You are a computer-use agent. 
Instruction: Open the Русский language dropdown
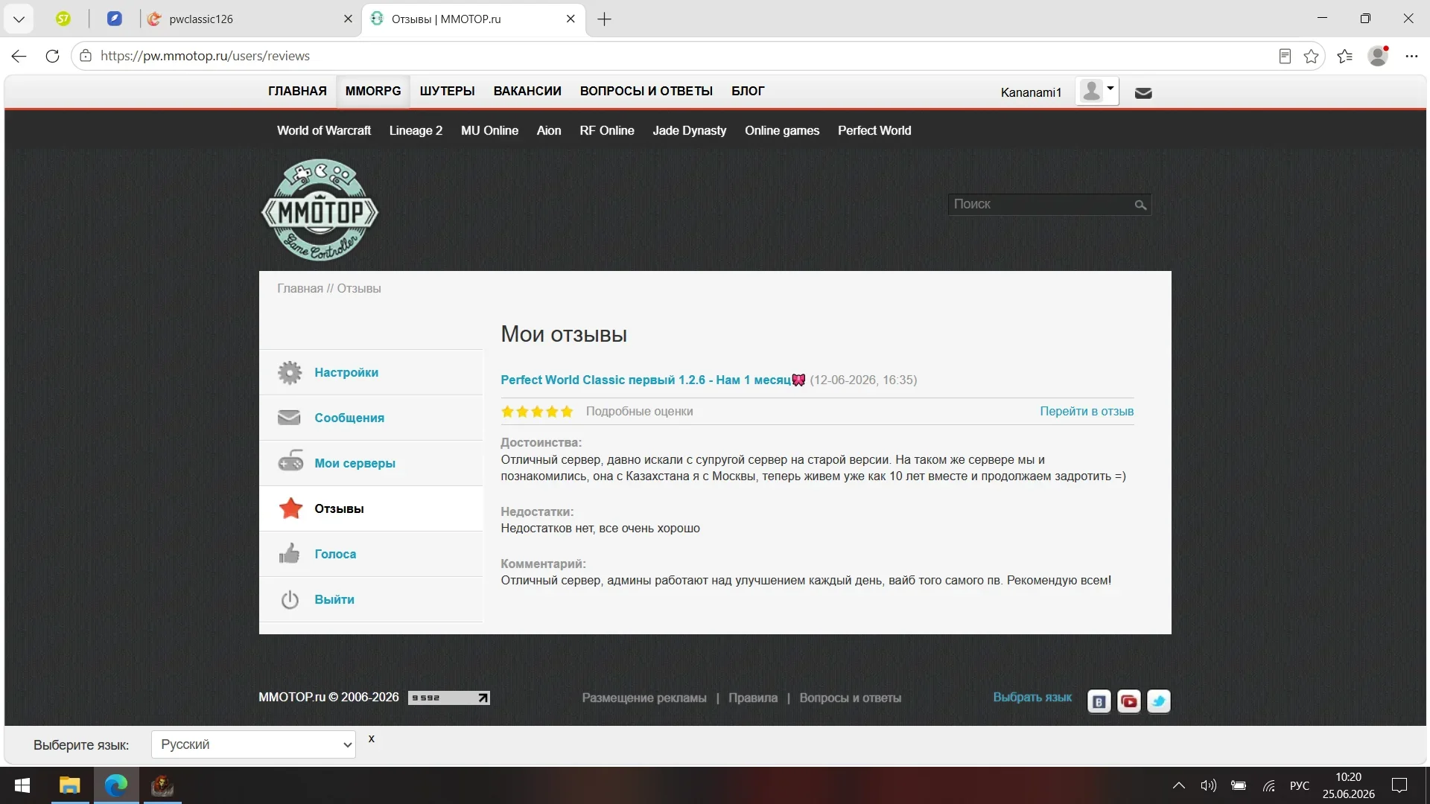click(253, 744)
